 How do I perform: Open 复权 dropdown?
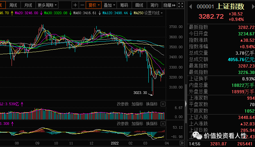click(94, 5)
